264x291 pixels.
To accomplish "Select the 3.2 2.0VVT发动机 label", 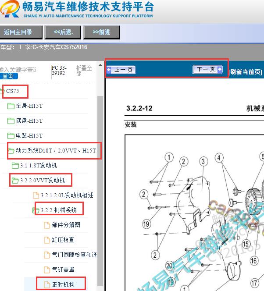I will coord(43,180).
